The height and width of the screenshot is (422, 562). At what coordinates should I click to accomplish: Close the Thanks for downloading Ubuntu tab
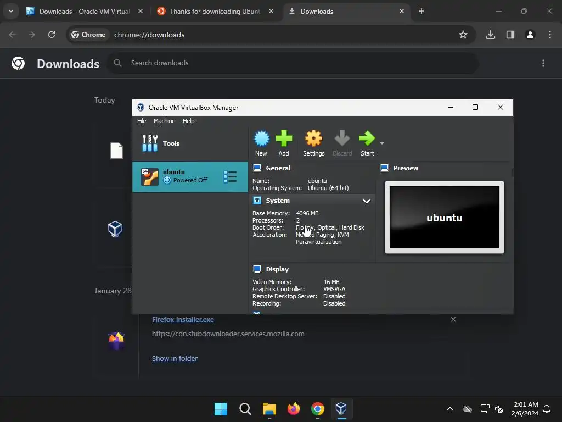pos(271,11)
